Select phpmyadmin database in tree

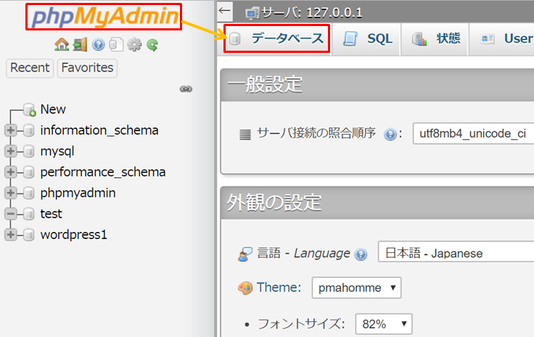[x=78, y=194]
